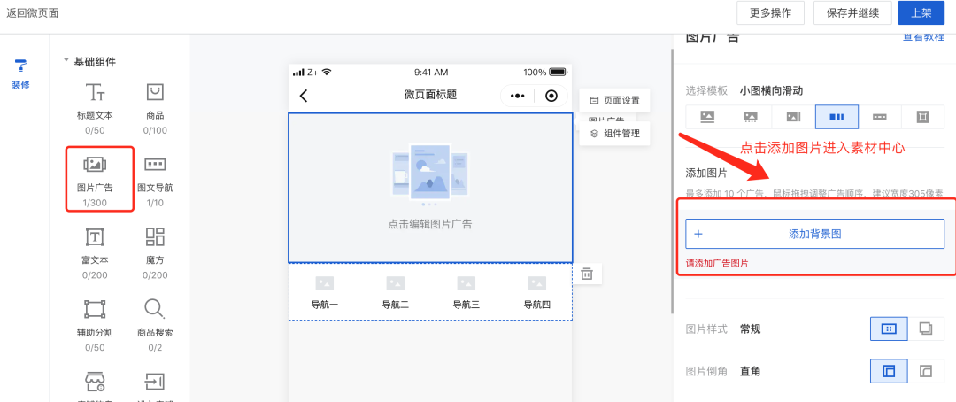Select the 装修 paint roller icon
Screen dimensions: 956x402
click(20, 66)
